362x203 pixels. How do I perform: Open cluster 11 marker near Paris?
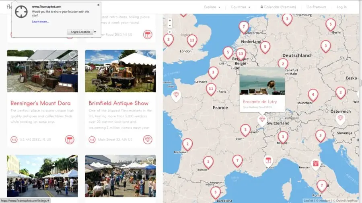coord(211,89)
